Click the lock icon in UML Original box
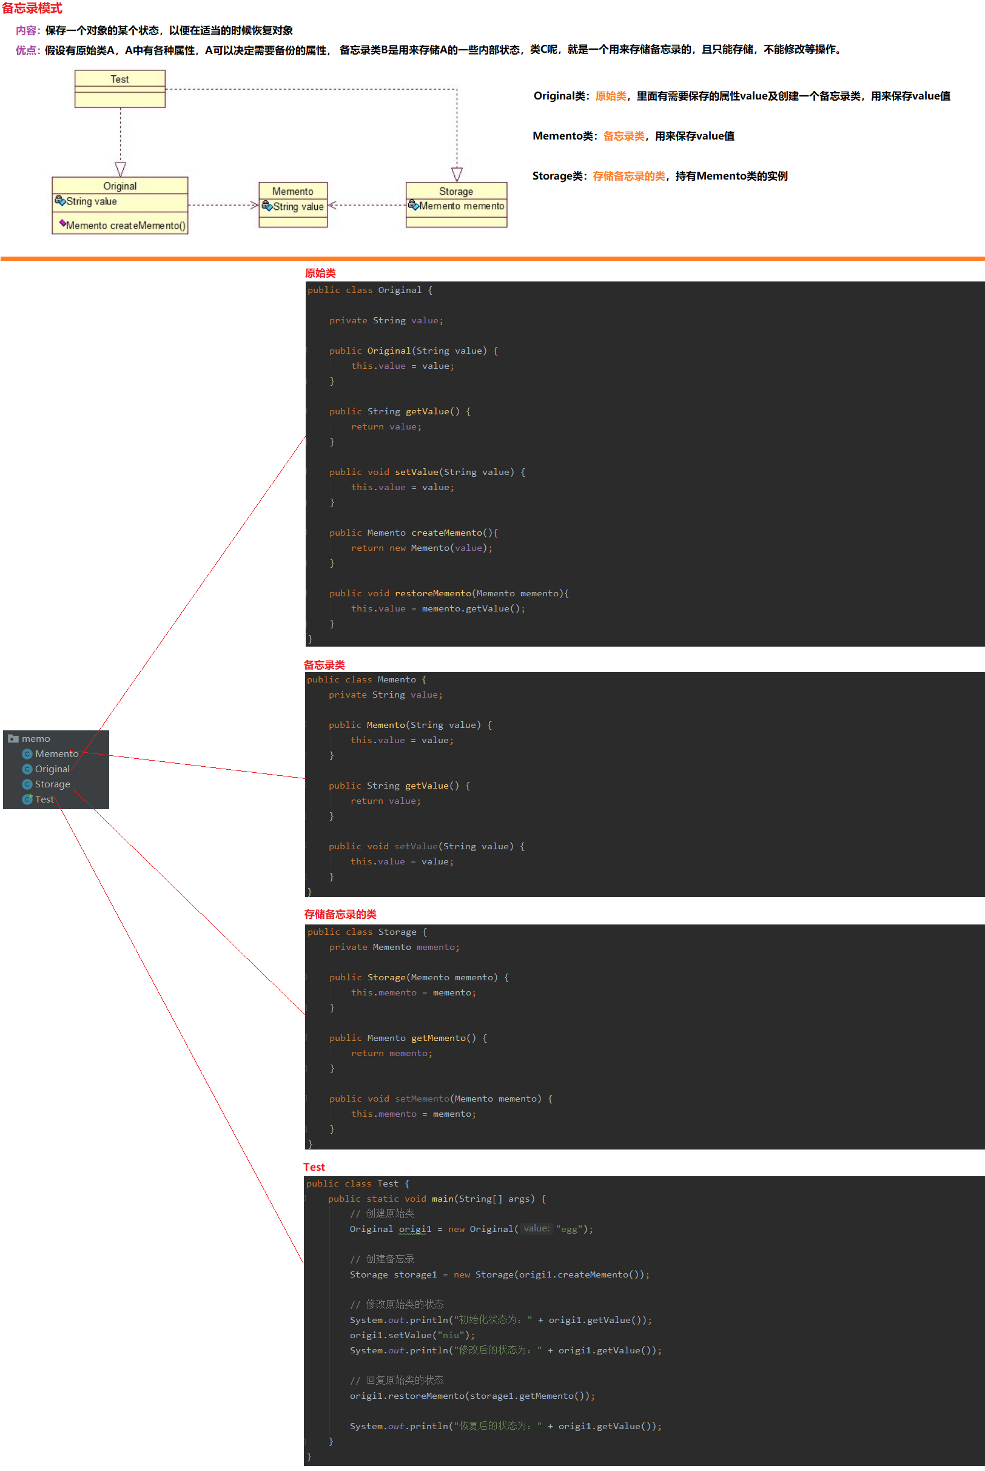The height and width of the screenshot is (1471, 985). [x=59, y=201]
